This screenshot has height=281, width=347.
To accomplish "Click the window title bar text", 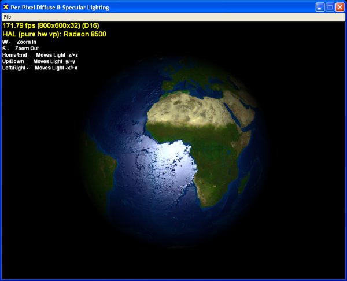I will [x=60, y=8].
